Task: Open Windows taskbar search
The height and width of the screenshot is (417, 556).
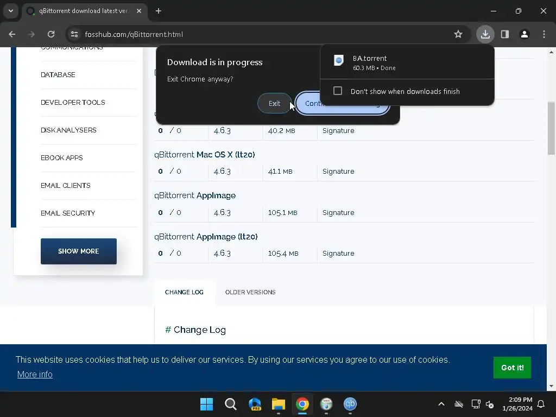Action: click(230, 404)
